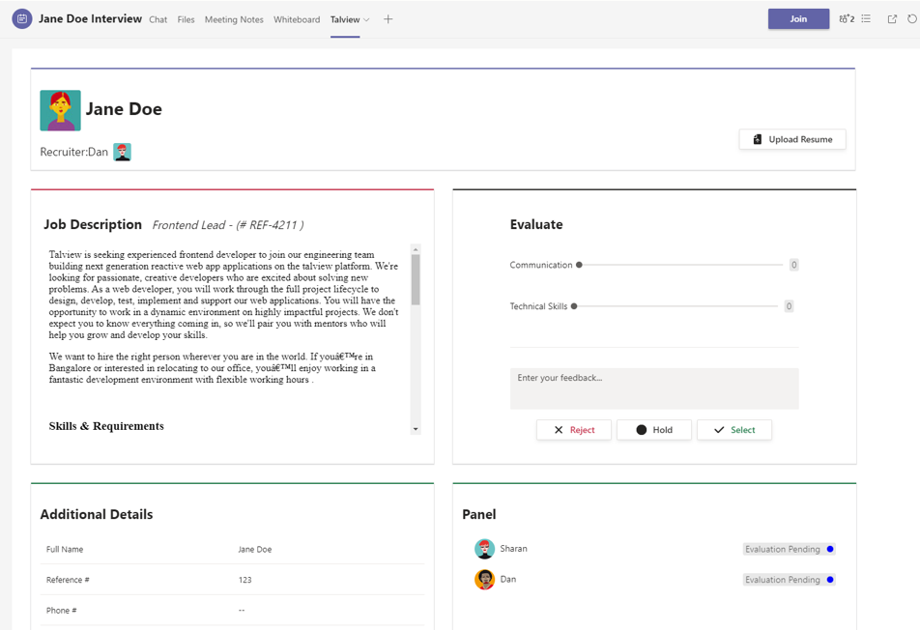This screenshot has height=630, width=920.
Task: Click the job description scroll up arrow
Action: tap(416, 248)
